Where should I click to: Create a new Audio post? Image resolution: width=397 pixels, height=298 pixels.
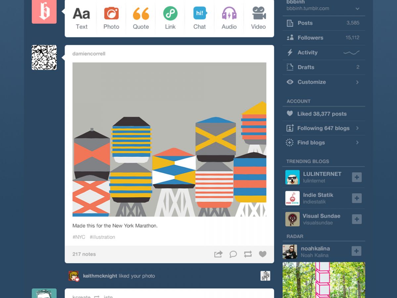click(229, 19)
